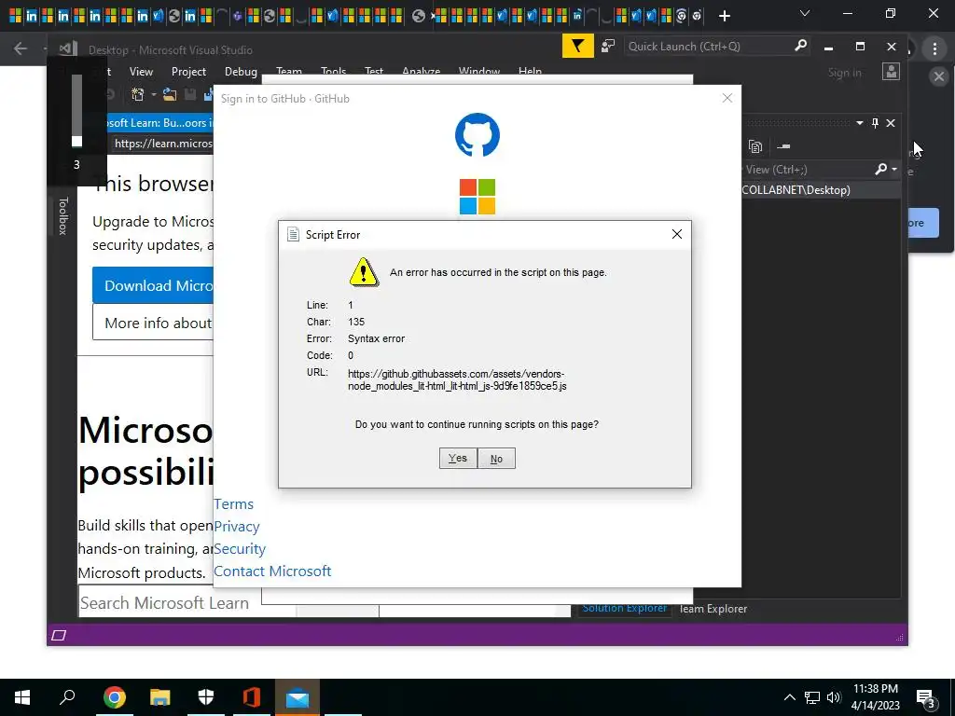Viewport: 955px width, 716px height.
Task: Open the Send Feedback icon in Visual Studio
Action: click(608, 47)
